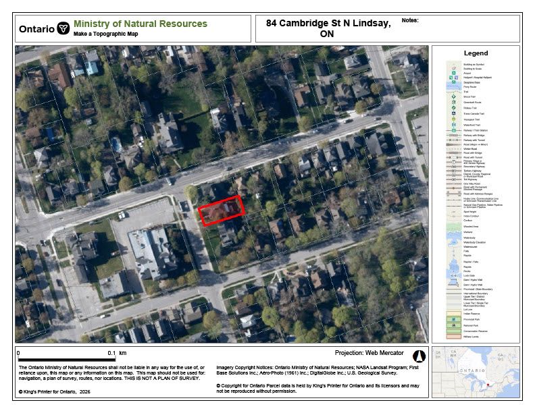Click the '84 Cambridge St N Lindsay' title
Image resolution: width=535 pixels, height=413 pixels.
click(x=328, y=28)
